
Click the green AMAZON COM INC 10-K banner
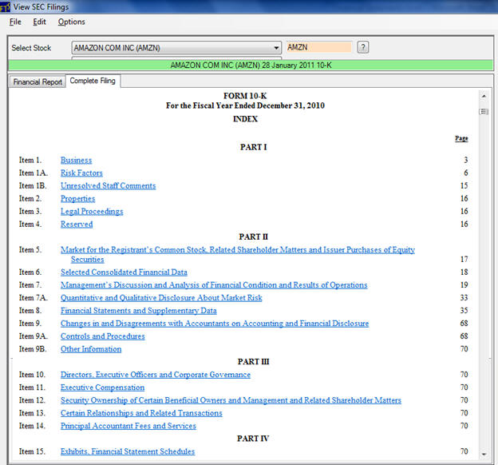[x=251, y=66]
